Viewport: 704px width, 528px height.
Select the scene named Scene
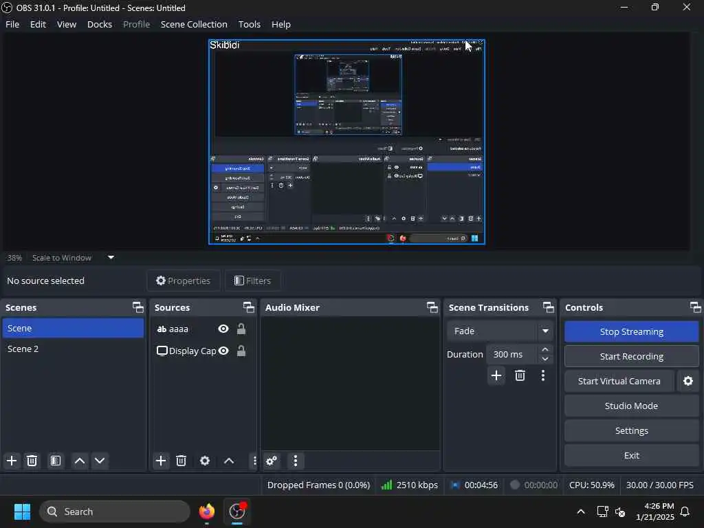(x=73, y=328)
